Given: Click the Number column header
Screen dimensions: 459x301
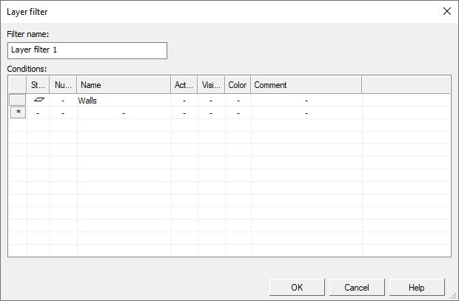Looking at the screenshot, I should pos(63,85).
